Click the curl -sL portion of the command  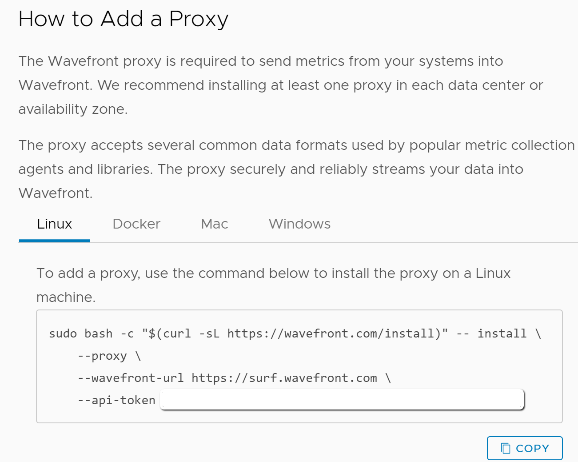click(x=191, y=333)
